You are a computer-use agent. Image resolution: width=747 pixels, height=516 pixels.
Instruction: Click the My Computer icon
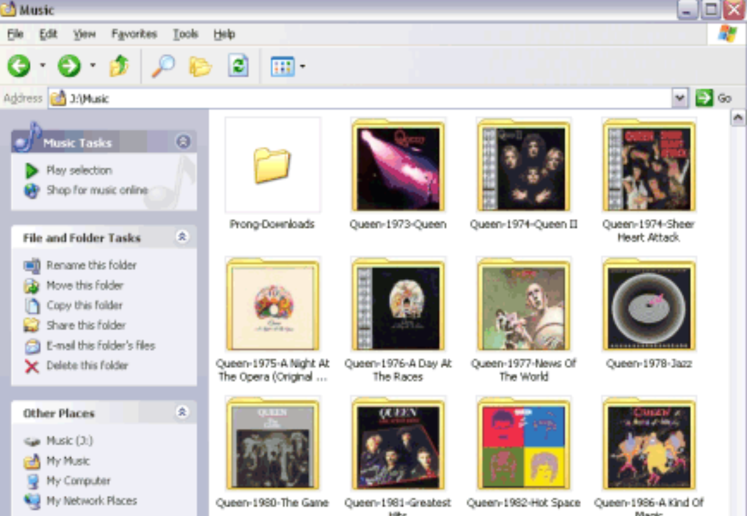pos(33,481)
